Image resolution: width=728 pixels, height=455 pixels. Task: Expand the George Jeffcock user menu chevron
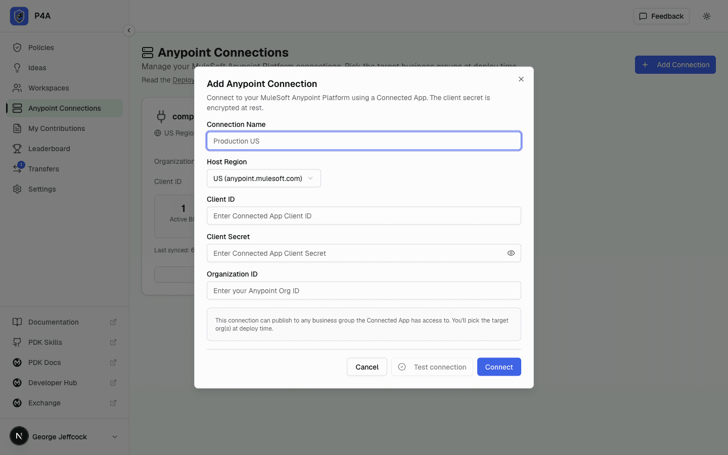pyautogui.click(x=115, y=437)
